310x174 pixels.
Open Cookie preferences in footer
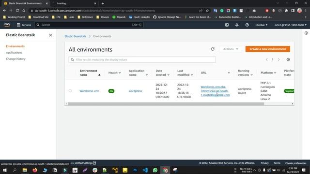pyautogui.click(x=295, y=163)
